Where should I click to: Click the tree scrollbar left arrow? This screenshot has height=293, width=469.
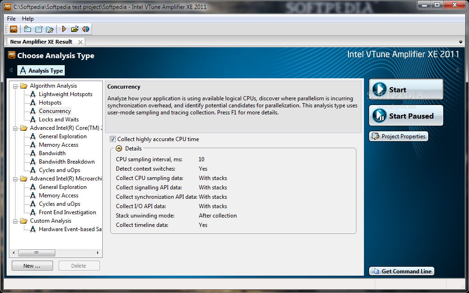[14, 253]
